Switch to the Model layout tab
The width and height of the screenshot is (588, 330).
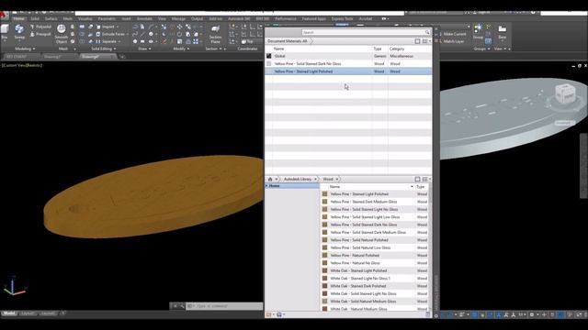tap(9, 313)
